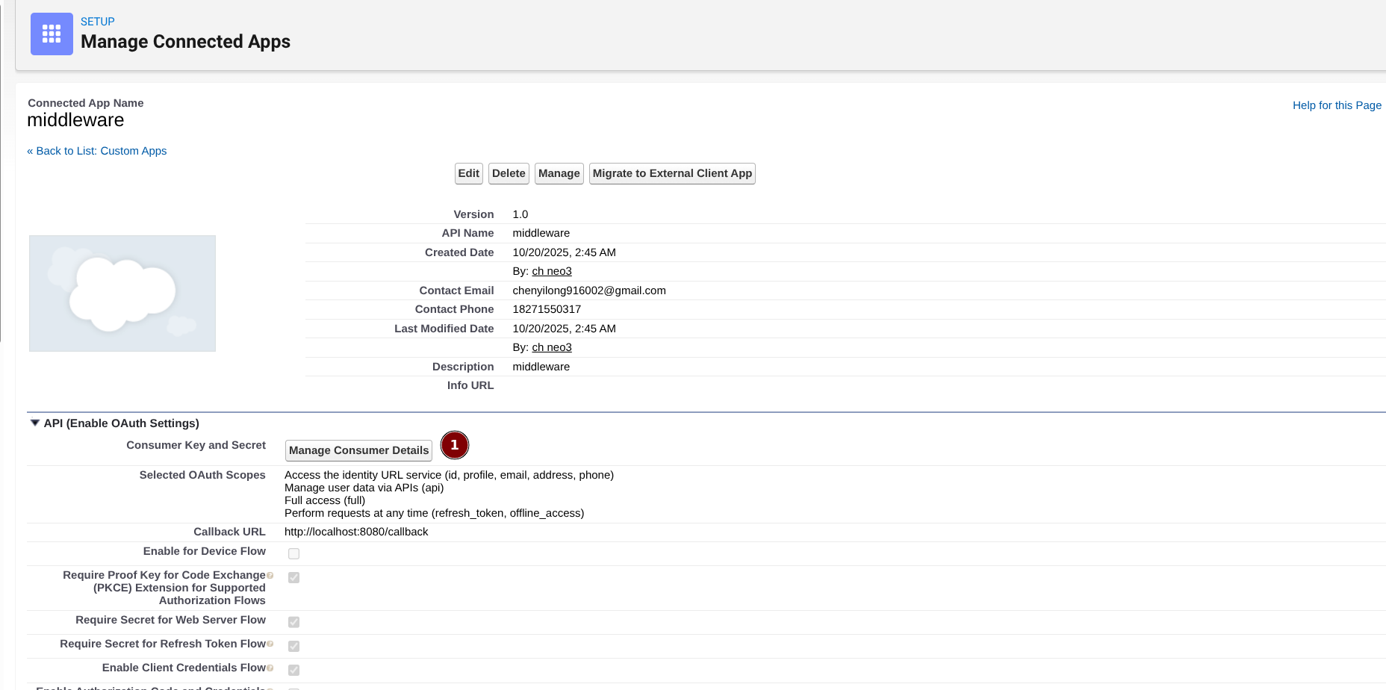Viewport: 1386px width, 690px height.
Task: Open ch neo3 link under Last Modified Date
Action: click(552, 347)
